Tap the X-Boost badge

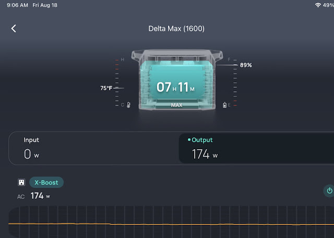point(46,182)
